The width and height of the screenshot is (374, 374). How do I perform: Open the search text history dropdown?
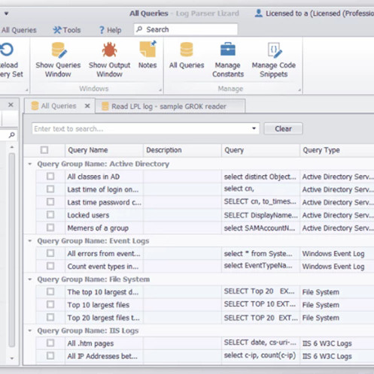point(254,128)
